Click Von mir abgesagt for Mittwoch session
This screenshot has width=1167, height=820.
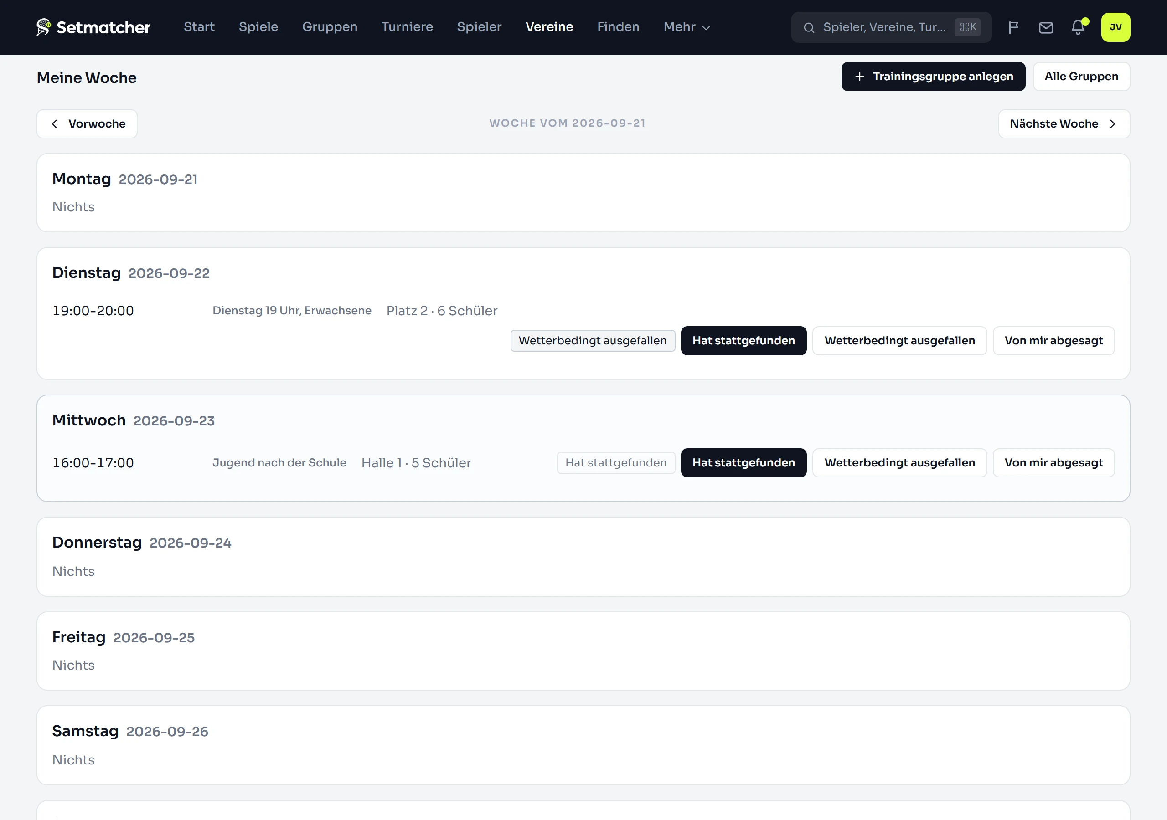tap(1053, 463)
